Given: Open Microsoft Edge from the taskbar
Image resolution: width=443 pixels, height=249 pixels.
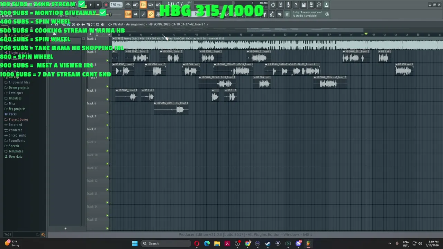Looking at the screenshot, I should pyautogui.click(x=207, y=243).
